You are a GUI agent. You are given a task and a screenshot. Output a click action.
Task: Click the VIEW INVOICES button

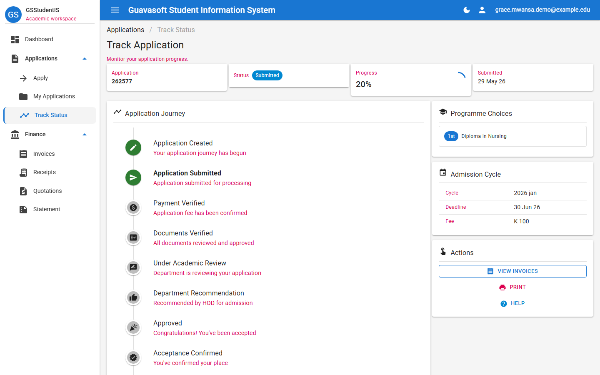click(512, 271)
